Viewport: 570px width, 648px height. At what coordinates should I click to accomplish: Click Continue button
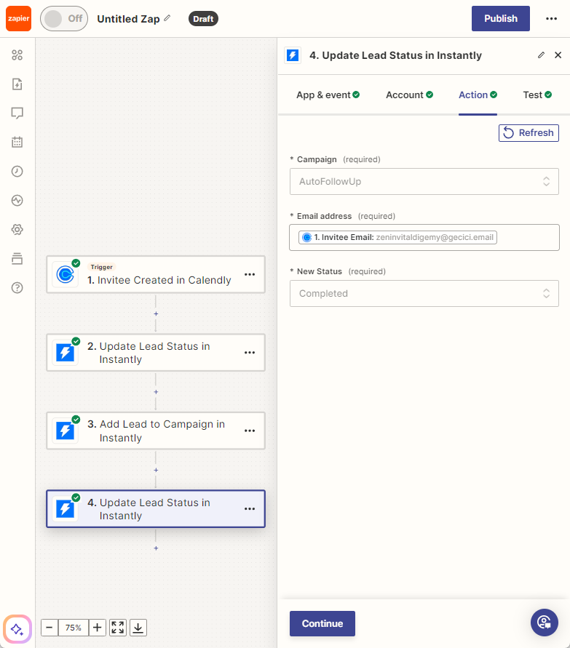pos(322,623)
